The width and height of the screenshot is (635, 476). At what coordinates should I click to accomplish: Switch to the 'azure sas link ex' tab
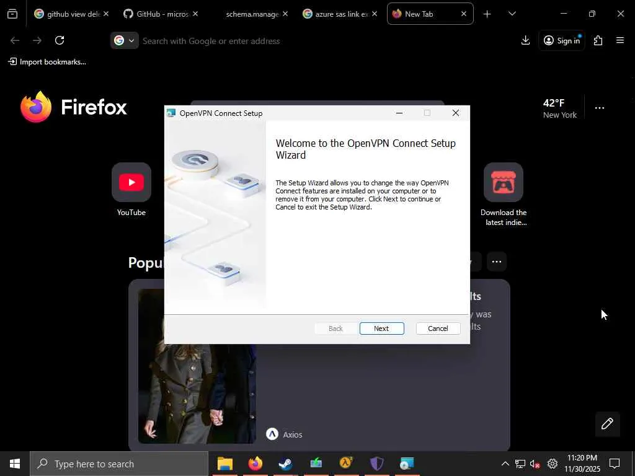tap(335, 14)
